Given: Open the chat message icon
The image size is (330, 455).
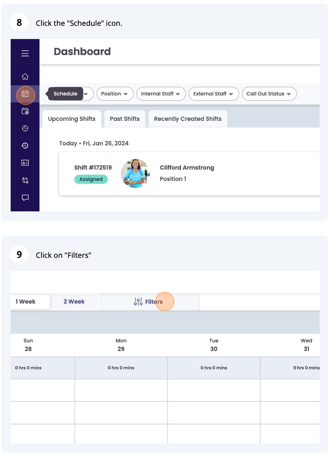Looking at the screenshot, I should 25,197.
